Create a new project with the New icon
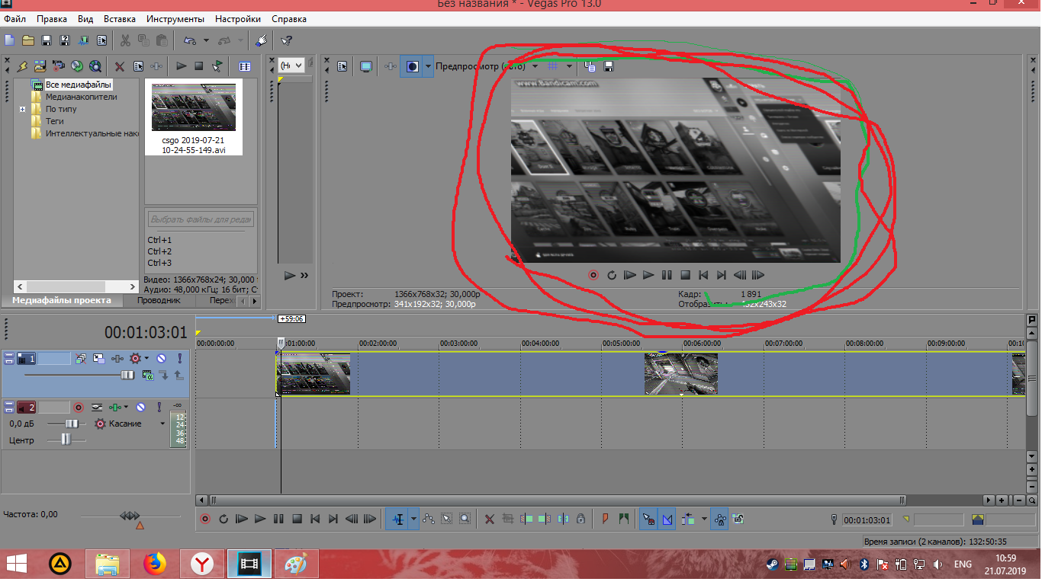Screen dimensions: 1042x585 coord(10,40)
